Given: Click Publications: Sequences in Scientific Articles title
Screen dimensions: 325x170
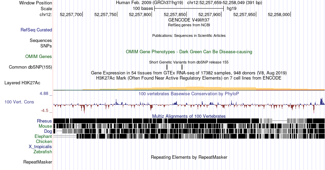Looking at the screenshot, I should click(189, 36).
